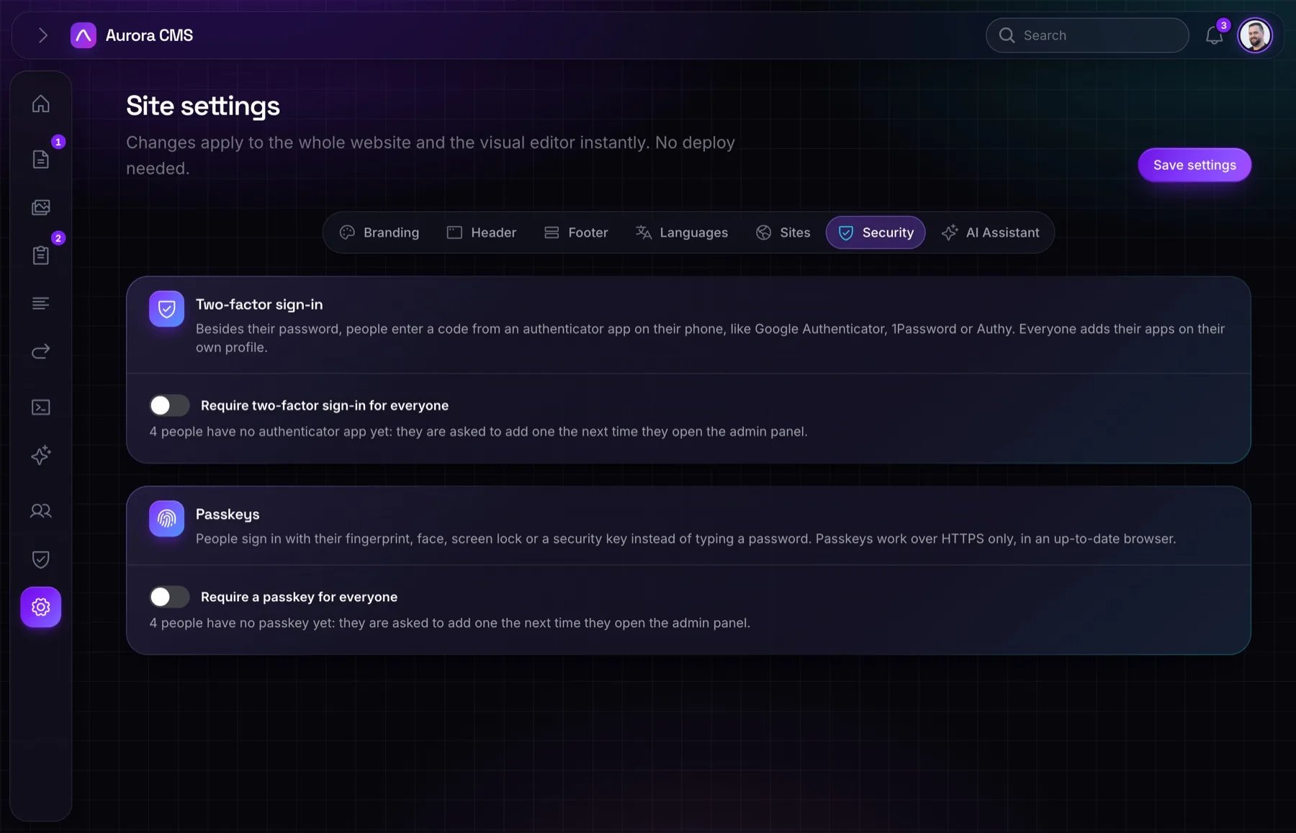Expand the sidebar with the chevron arrow
Viewport: 1296px width, 833px height.
(x=43, y=35)
